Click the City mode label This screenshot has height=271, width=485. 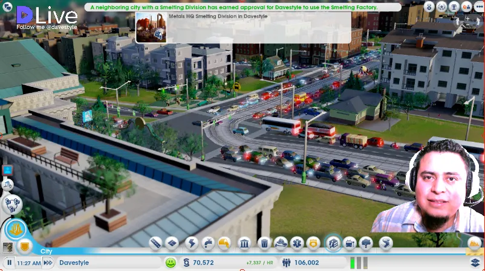click(x=46, y=251)
